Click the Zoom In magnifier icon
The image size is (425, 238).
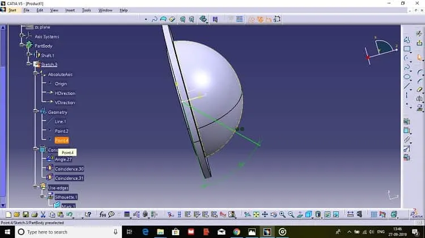[282, 214]
